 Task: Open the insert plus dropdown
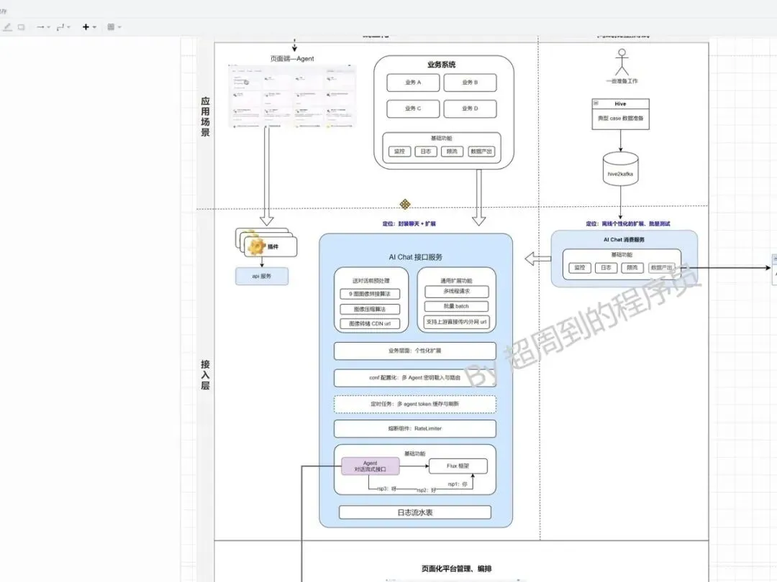coord(89,27)
